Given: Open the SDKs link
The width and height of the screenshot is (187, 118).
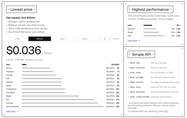Looking at the screenshot, I should click(x=165, y=111).
